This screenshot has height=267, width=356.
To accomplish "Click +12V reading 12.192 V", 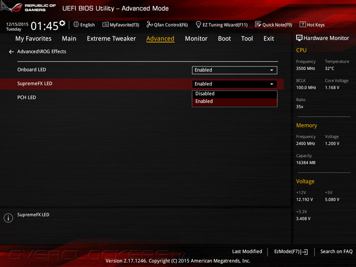I will tap(305, 200).
